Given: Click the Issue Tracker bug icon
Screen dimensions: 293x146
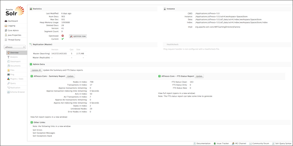Looking at the screenshot, I should pyautogui.click(x=214, y=143).
